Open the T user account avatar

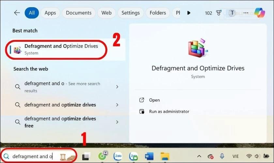click(x=232, y=13)
